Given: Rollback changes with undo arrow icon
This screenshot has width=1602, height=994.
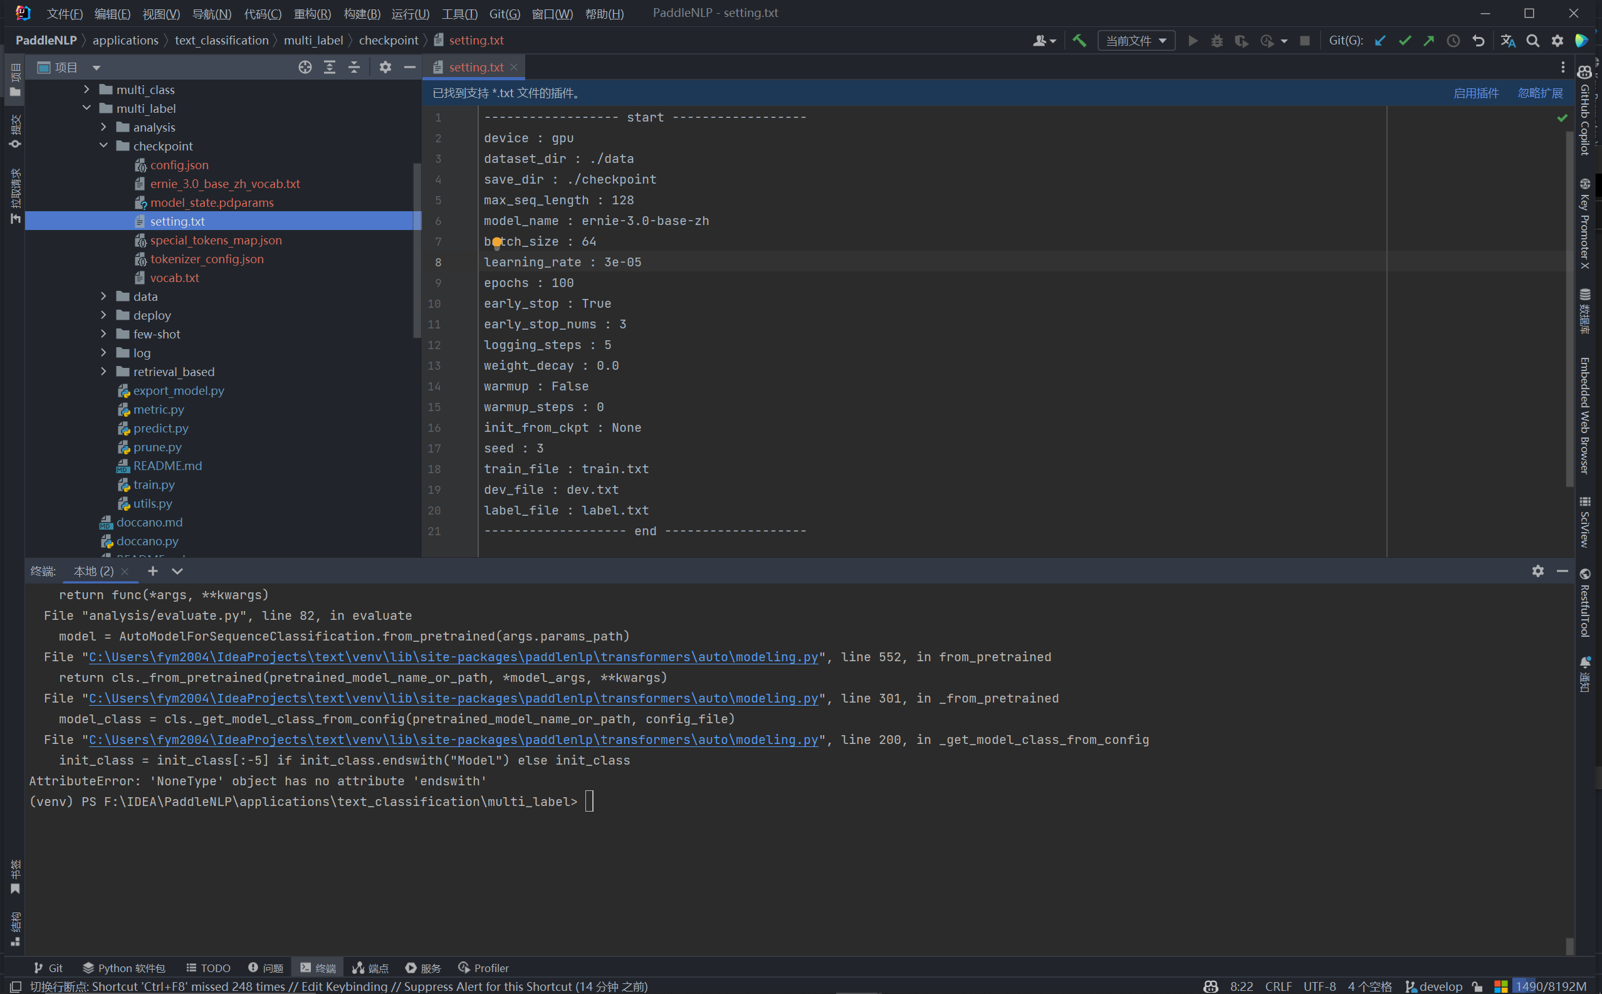Looking at the screenshot, I should 1479,41.
